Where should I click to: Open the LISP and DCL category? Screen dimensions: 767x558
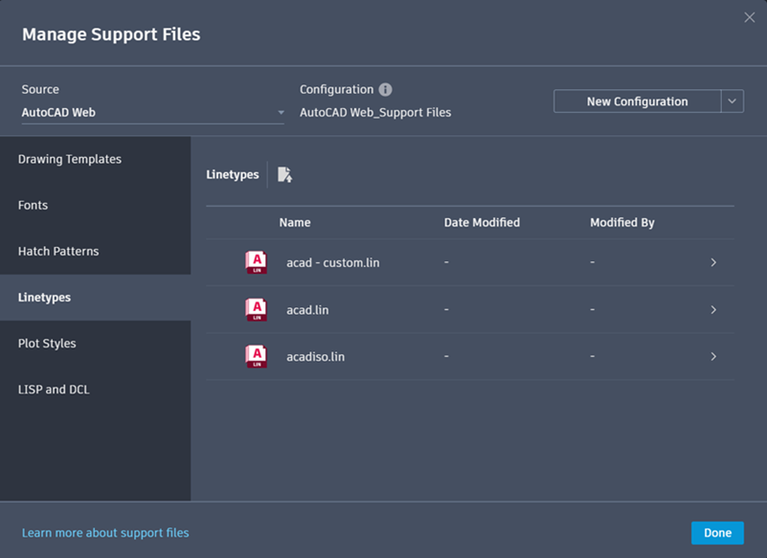coord(54,390)
